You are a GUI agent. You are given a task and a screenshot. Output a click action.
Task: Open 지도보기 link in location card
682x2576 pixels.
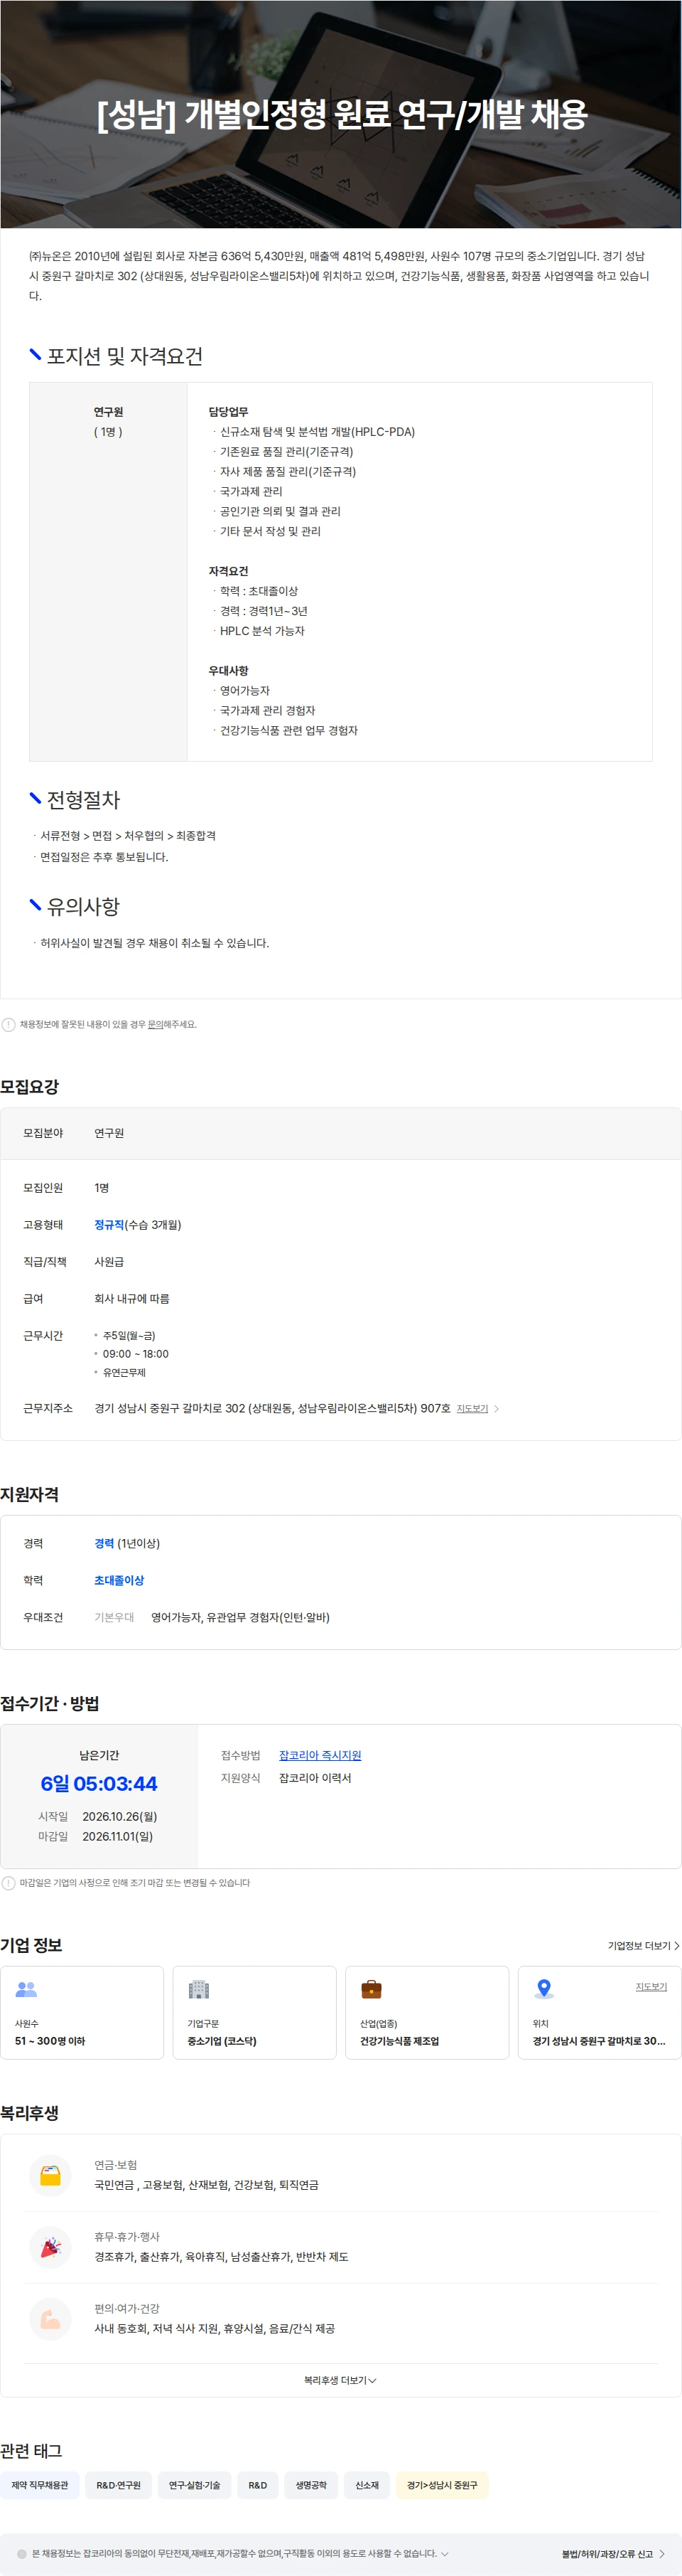651,1986
